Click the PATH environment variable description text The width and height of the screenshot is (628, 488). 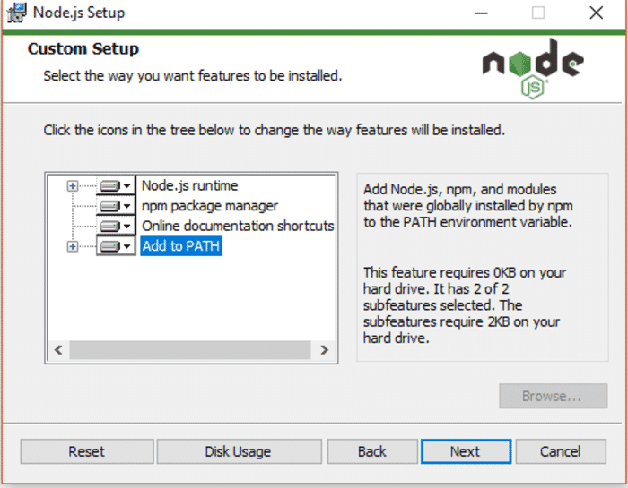467,206
